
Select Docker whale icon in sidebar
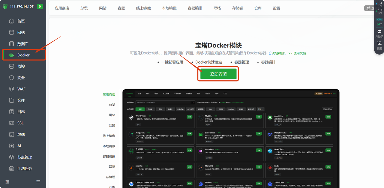pyautogui.click(x=11, y=55)
